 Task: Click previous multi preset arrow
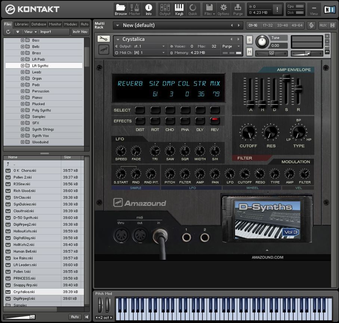232,25
